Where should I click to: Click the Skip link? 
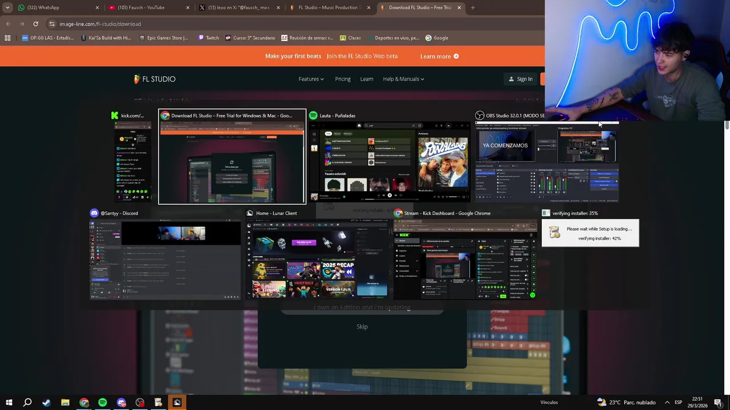[x=362, y=327]
